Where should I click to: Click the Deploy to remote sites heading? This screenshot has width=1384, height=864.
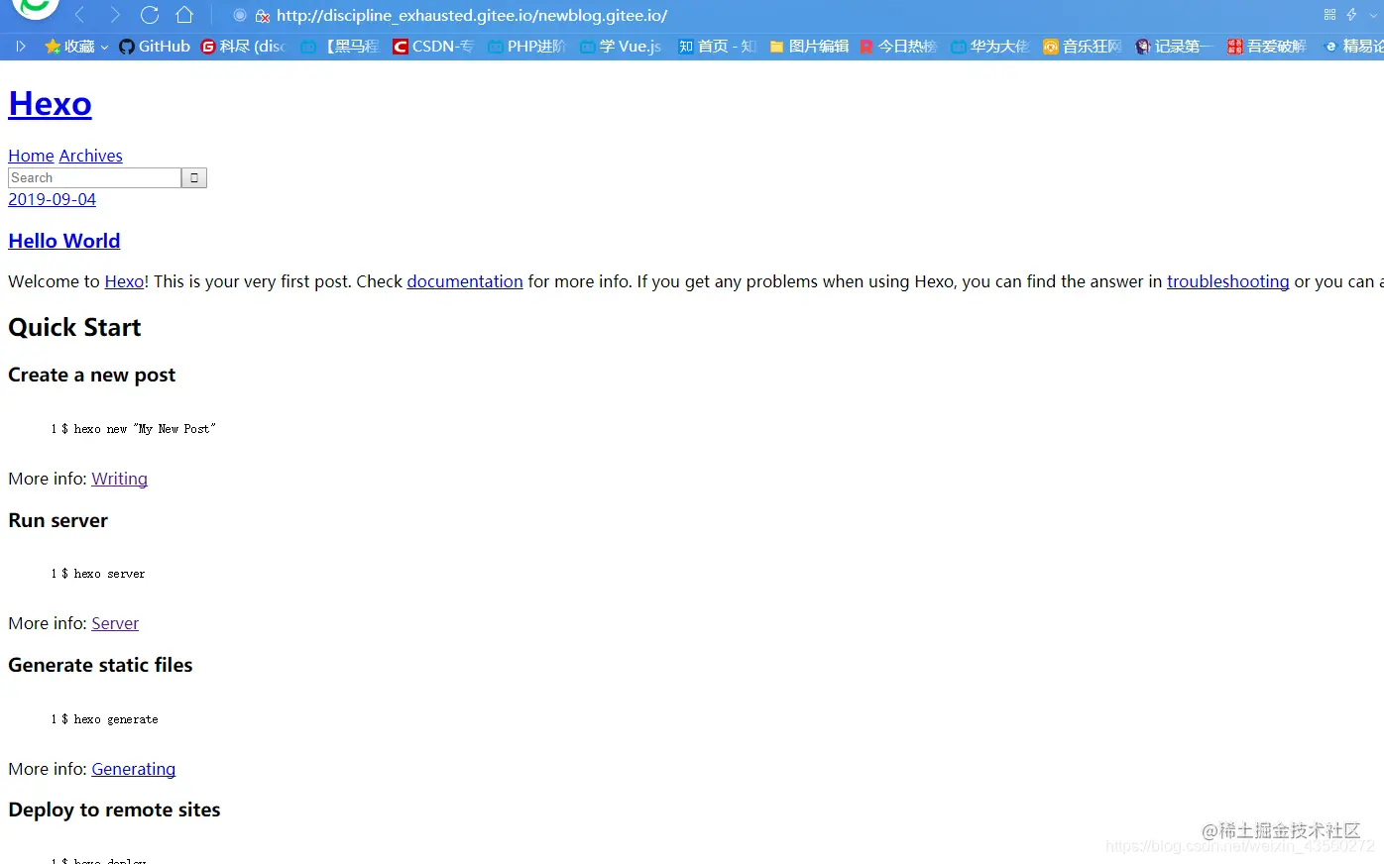pos(114,810)
